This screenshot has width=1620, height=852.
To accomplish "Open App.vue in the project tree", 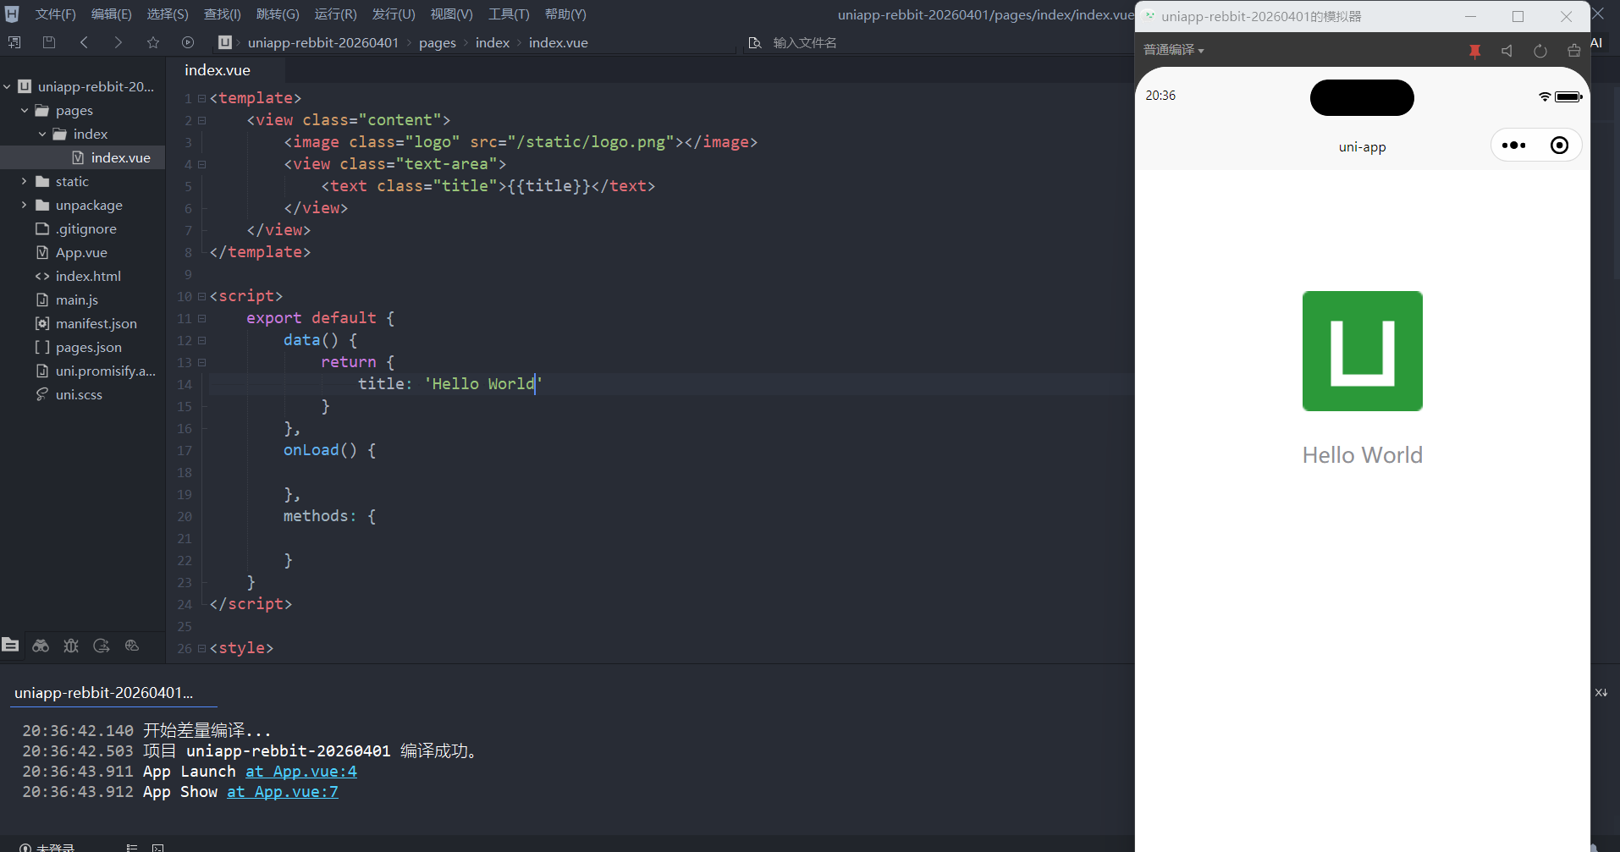I will tap(82, 252).
